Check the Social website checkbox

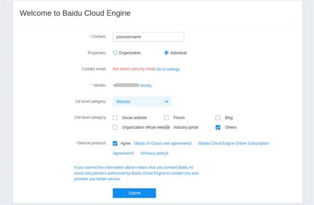(x=115, y=118)
